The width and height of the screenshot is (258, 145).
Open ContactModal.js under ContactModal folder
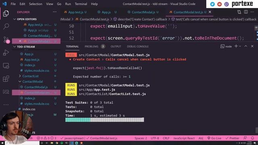click(36, 87)
